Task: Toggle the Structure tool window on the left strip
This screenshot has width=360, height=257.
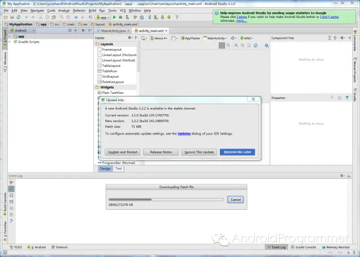Action: pos(5,62)
